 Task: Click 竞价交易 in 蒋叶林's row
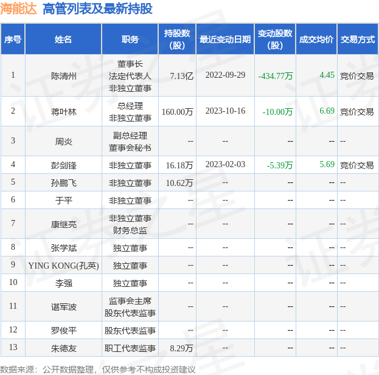(x=356, y=112)
